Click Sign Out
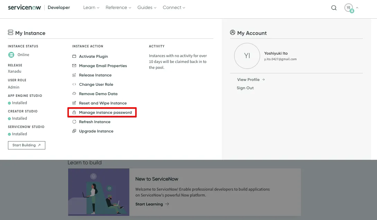377x220 pixels. 245,88
